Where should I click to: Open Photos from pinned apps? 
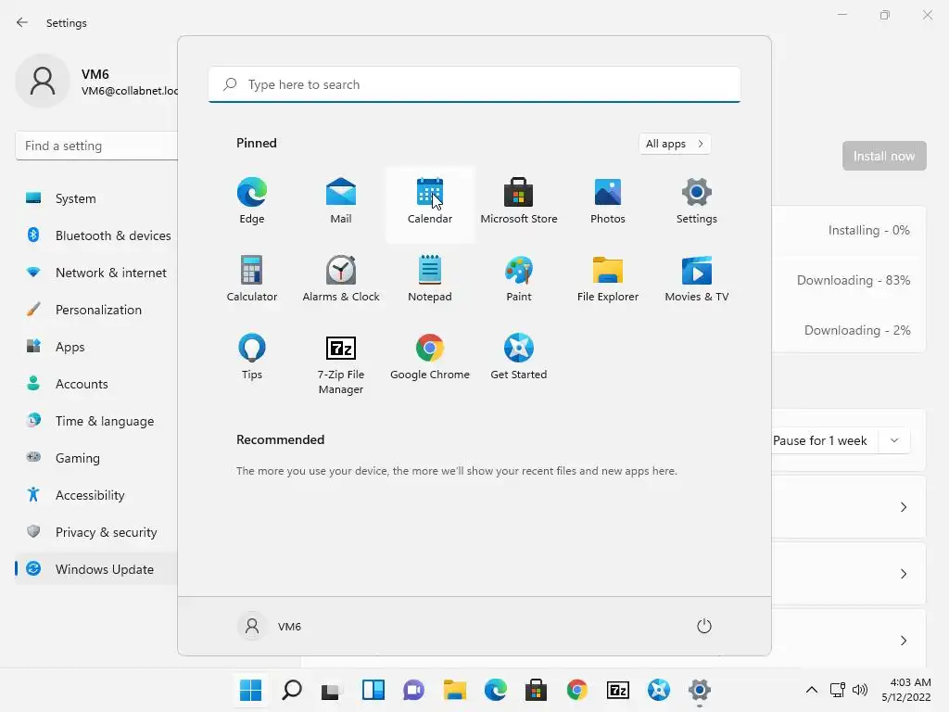tap(608, 202)
